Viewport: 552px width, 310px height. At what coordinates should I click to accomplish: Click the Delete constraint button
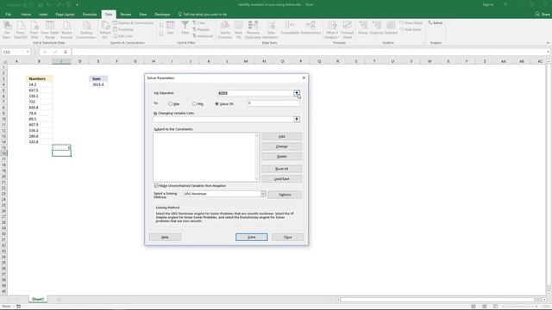(x=282, y=157)
